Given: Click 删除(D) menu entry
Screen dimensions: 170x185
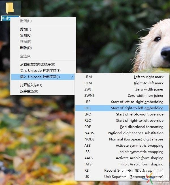Looking at the screenshot, I should 26,48.
